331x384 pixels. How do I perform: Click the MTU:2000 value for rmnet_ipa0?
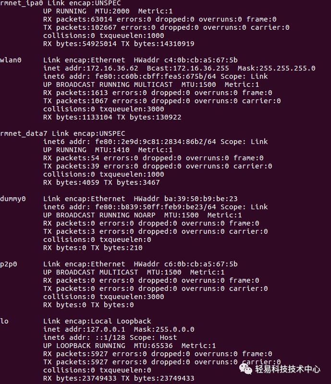(x=112, y=11)
